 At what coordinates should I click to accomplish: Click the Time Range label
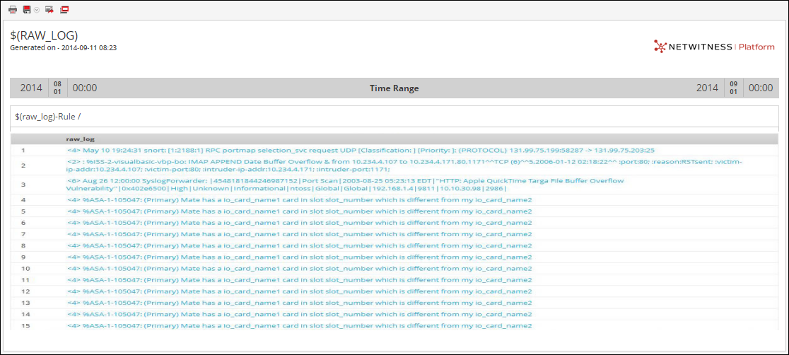coord(394,88)
